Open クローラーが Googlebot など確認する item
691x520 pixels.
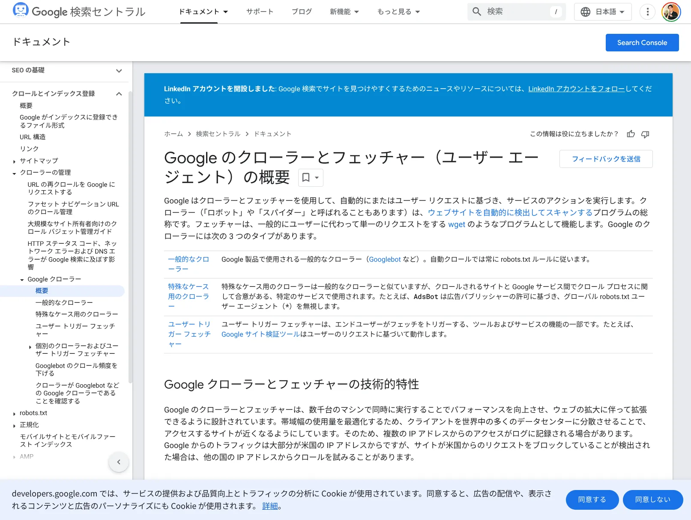pyautogui.click(x=77, y=393)
